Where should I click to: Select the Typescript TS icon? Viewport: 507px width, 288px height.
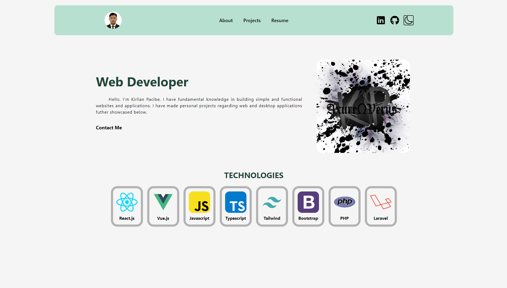(x=236, y=202)
